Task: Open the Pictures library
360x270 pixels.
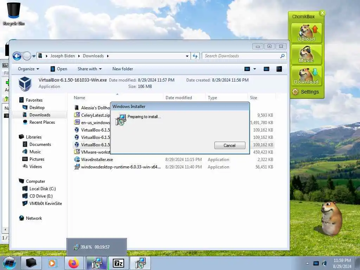Action: pyautogui.click(x=37, y=159)
